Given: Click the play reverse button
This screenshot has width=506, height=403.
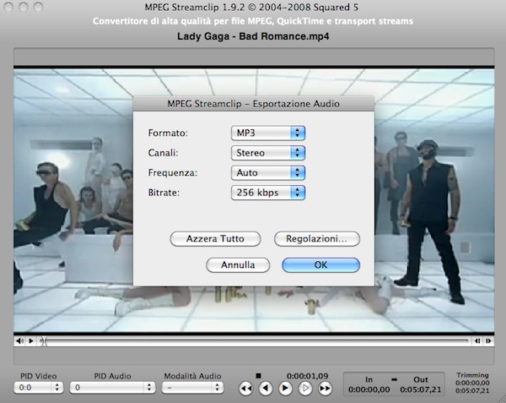Looking at the screenshot, I should (x=266, y=389).
